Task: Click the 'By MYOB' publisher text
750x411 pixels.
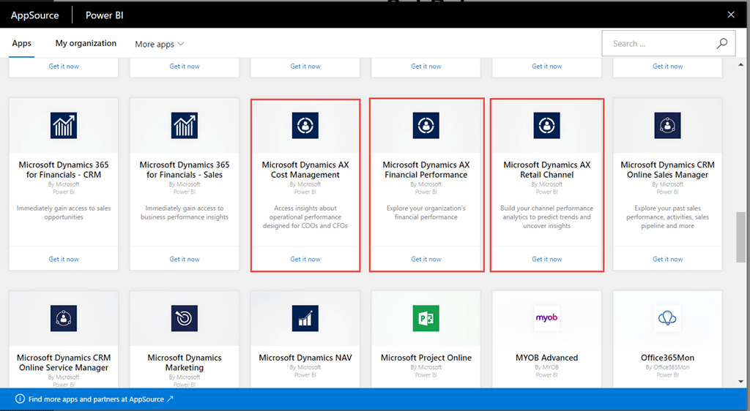Action: coord(546,367)
